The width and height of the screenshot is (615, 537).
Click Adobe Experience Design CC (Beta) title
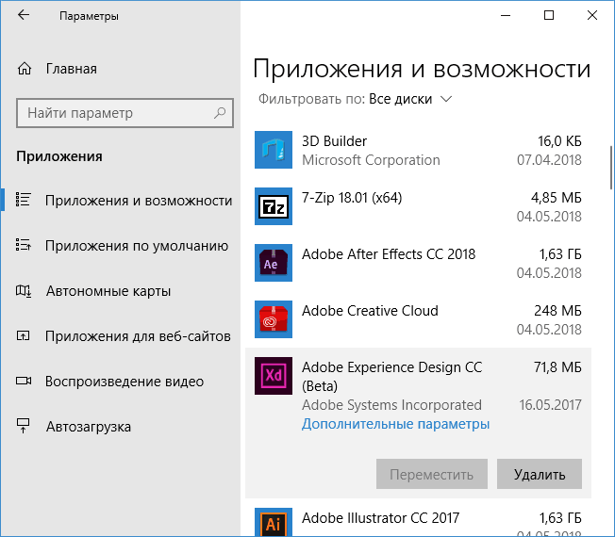point(391,377)
